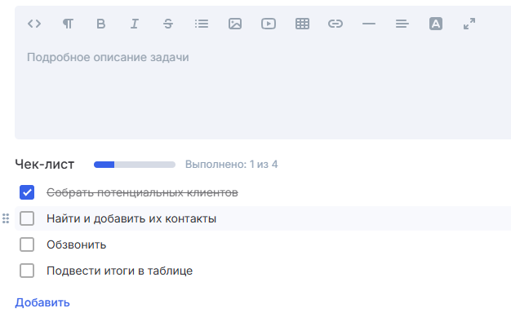
Task: Apply strikethrough formatting
Action: coord(168,24)
